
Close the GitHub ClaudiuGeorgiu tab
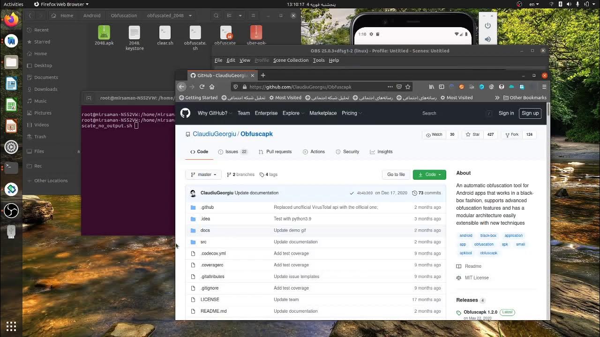(x=252, y=75)
